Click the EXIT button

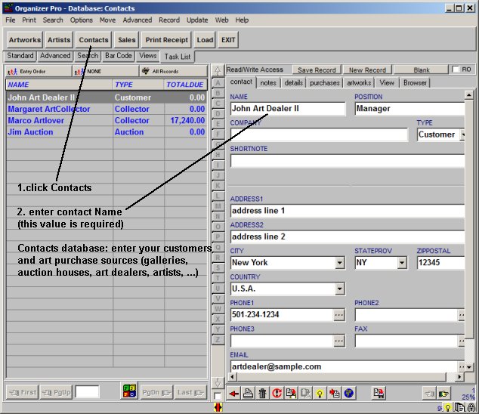pos(228,40)
